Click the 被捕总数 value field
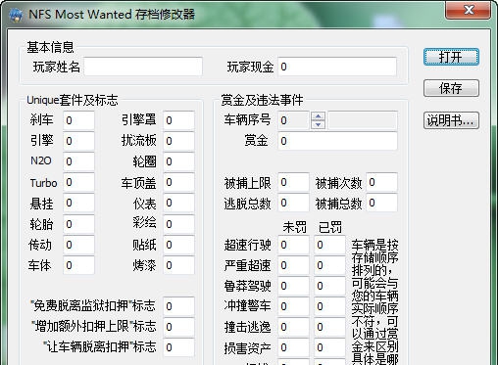 pyautogui.click(x=381, y=203)
